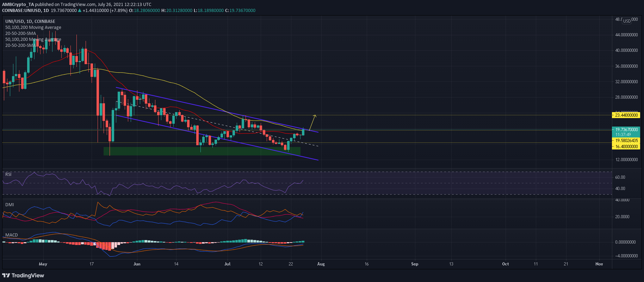Image resolution: width=644 pixels, height=282 pixels.
Task: Select the DMI pane label
Action: (x=10, y=205)
